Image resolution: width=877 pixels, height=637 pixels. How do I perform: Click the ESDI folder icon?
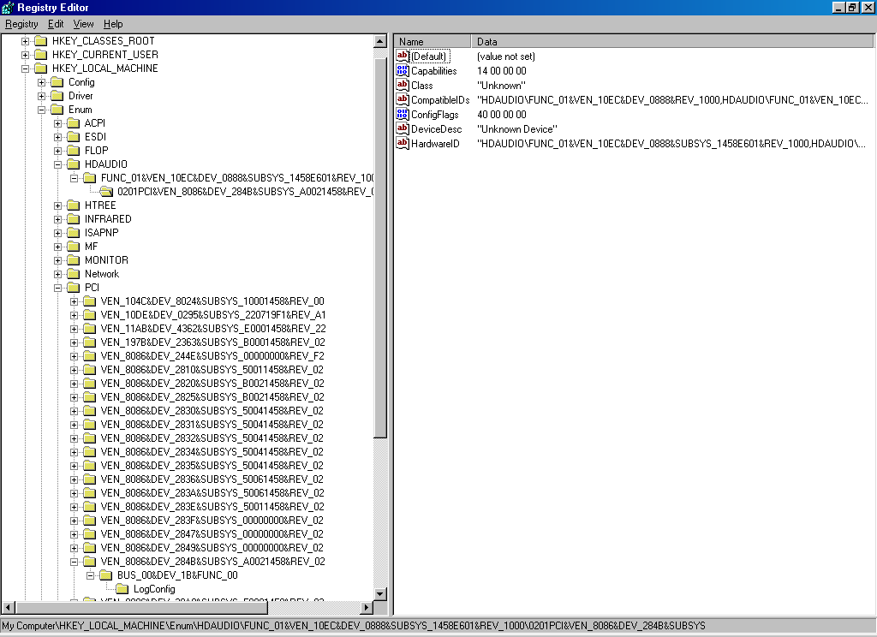pyautogui.click(x=74, y=136)
